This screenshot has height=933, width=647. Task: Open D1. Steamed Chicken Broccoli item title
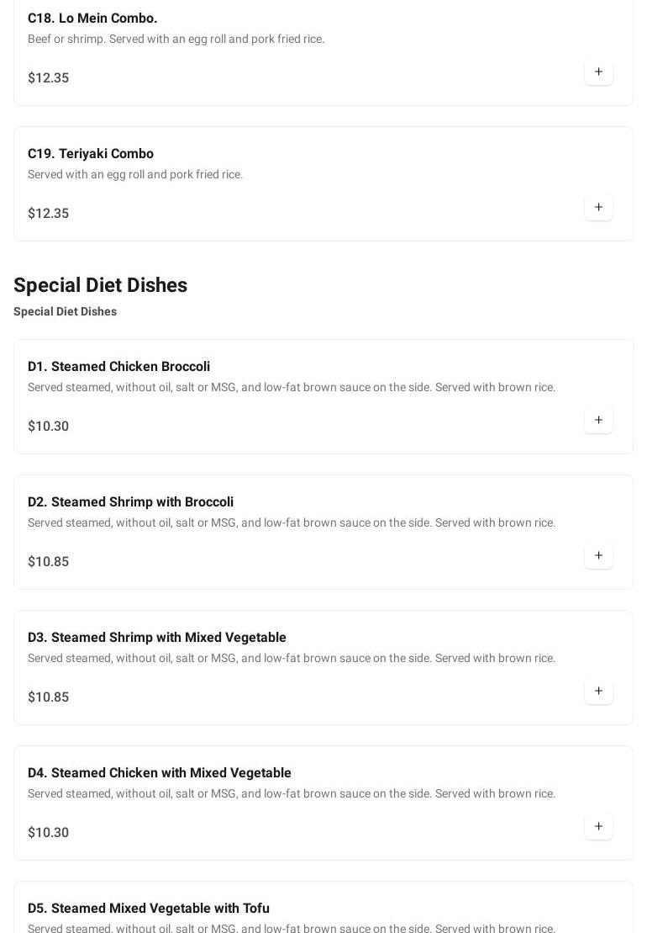click(118, 367)
